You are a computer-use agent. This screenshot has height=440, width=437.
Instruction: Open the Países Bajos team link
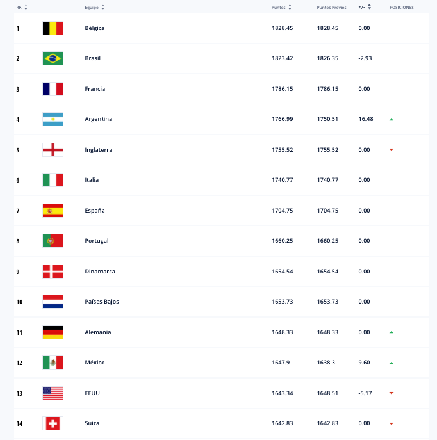pyautogui.click(x=102, y=302)
